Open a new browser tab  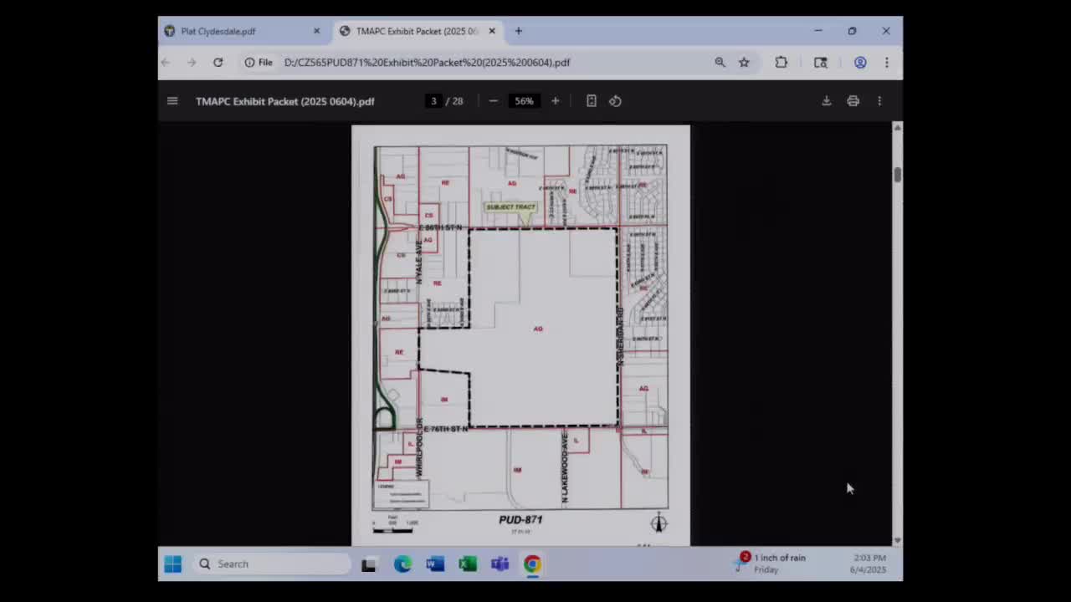pos(518,31)
